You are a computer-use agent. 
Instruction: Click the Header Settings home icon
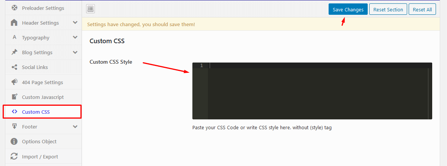pyautogui.click(x=14, y=23)
